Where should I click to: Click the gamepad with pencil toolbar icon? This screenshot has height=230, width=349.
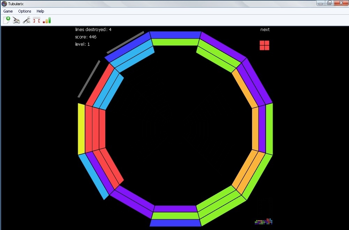click(16, 20)
